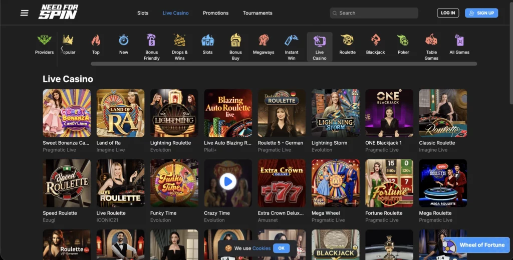Select the Megaways category icon
The height and width of the screenshot is (260, 513).
264,40
